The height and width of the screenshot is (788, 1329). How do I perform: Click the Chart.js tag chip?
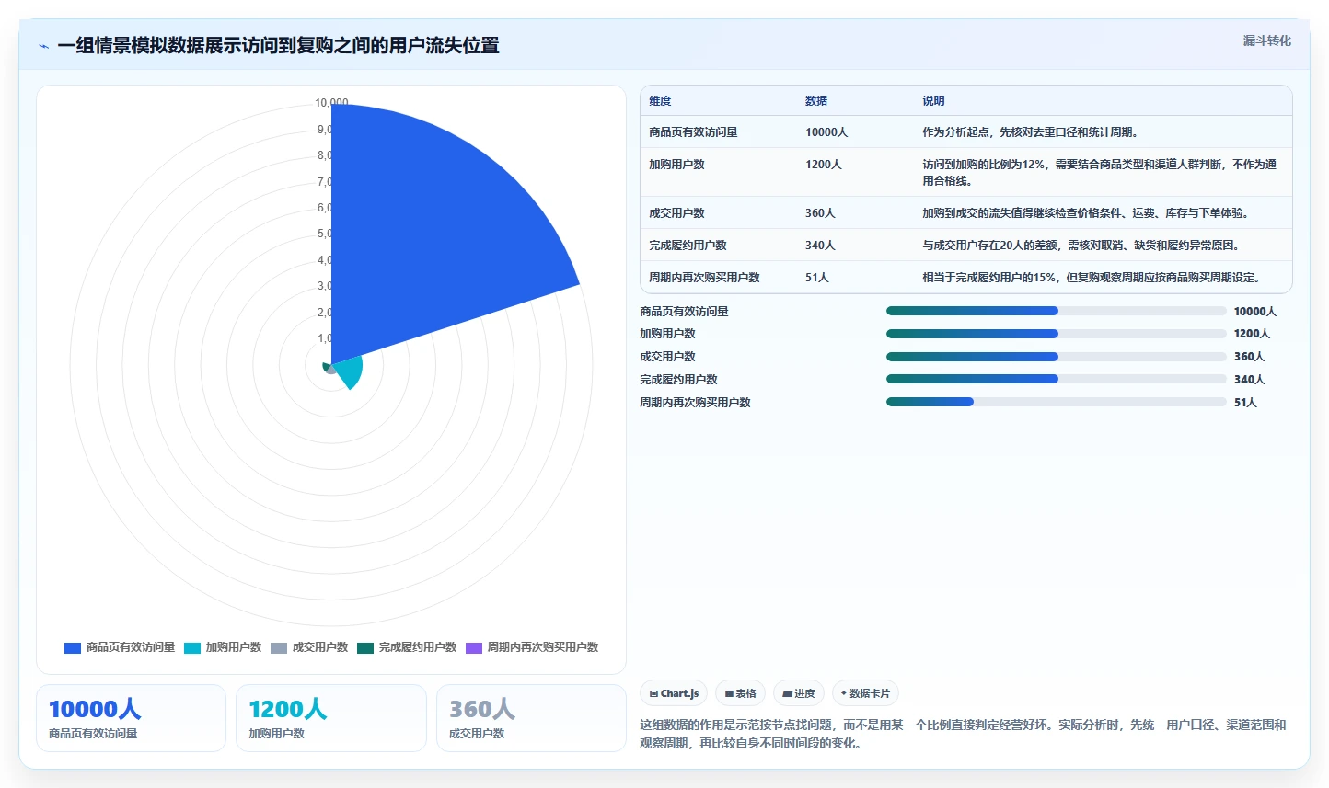tap(675, 693)
